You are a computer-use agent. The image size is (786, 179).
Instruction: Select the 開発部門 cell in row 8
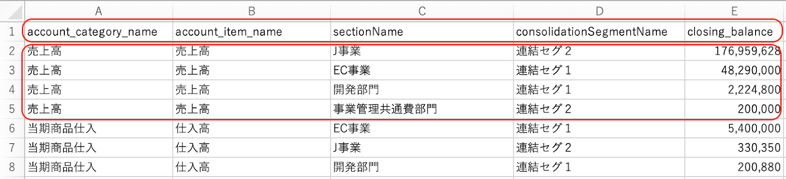coord(422,167)
